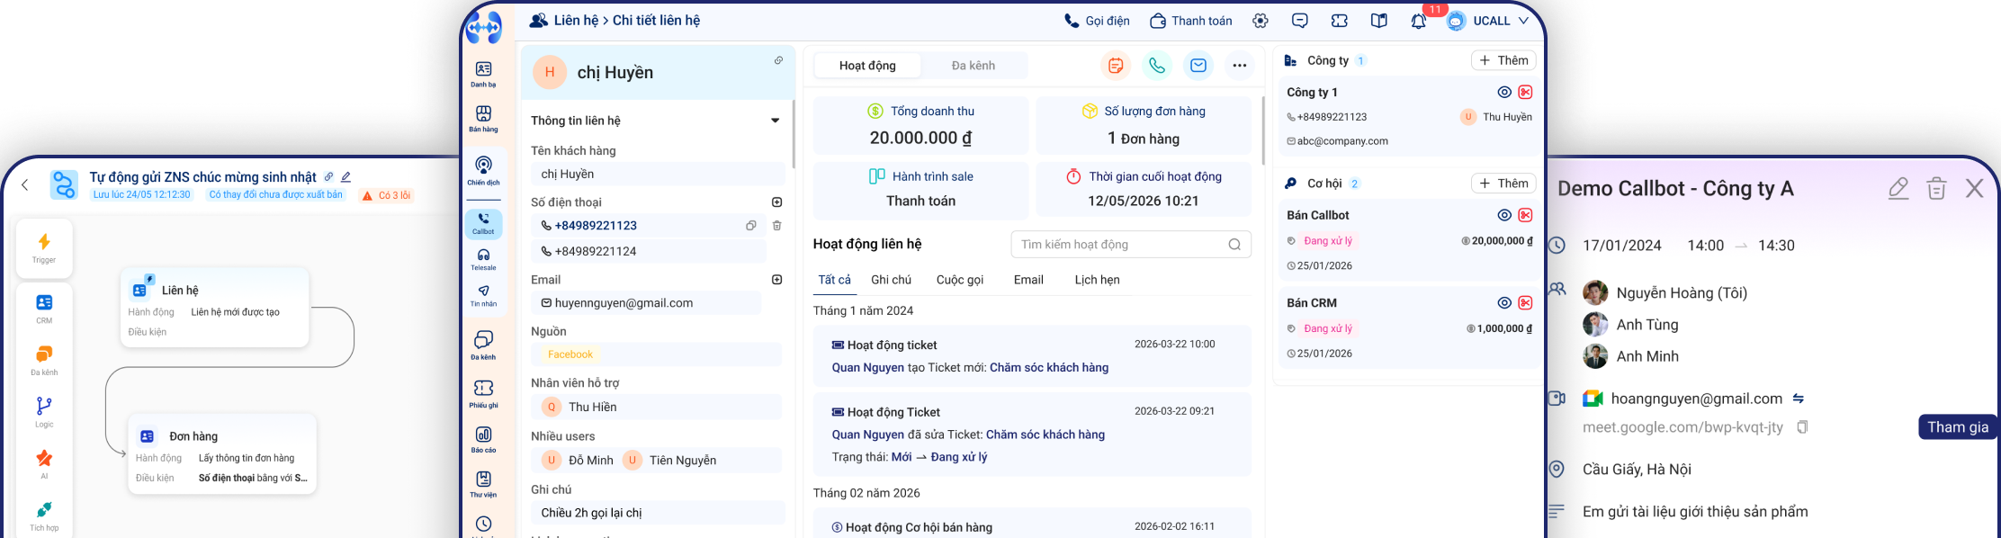The image size is (2001, 538).
Task: Select the Ghi chú activity tab
Action: (891, 280)
